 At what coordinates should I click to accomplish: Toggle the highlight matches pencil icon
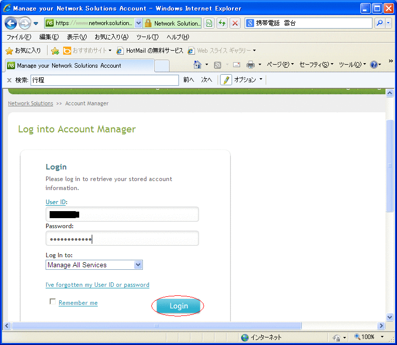(226, 80)
